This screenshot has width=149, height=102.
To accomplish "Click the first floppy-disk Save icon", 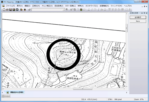I will point(11,10).
